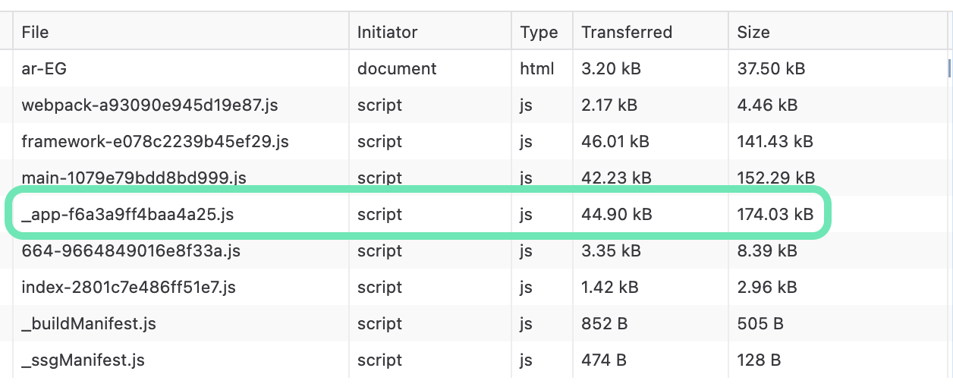Click the html type cell for ar-EG
Screen dimensions: 953x387
click(x=536, y=68)
